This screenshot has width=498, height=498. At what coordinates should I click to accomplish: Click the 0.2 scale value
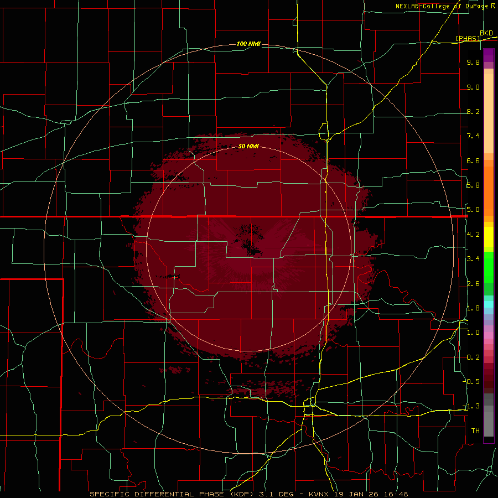coord(473,357)
